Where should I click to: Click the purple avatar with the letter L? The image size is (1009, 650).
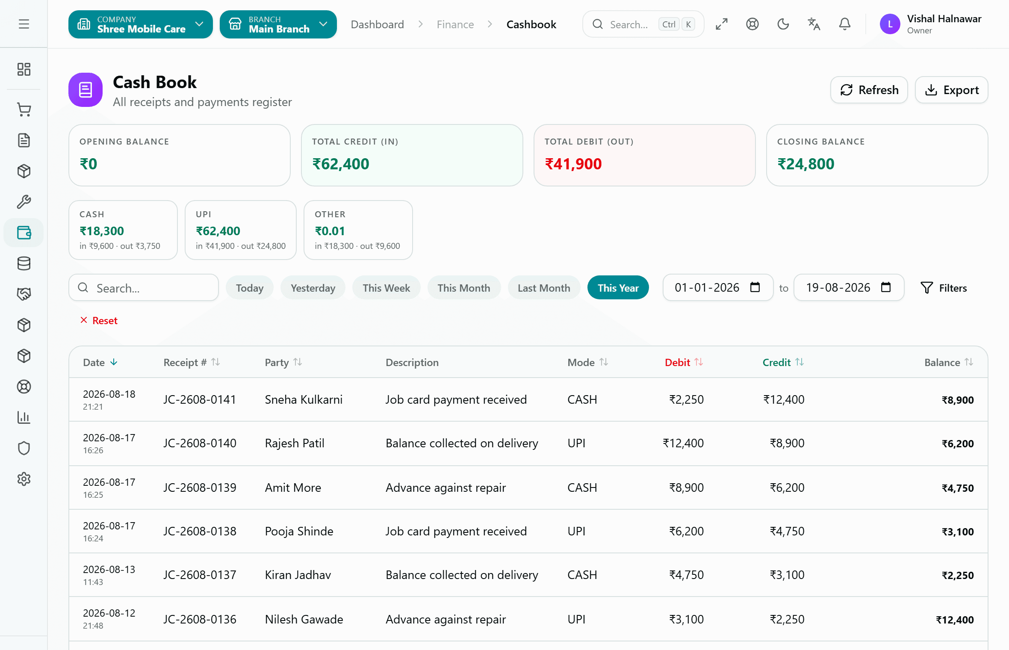pyautogui.click(x=890, y=24)
